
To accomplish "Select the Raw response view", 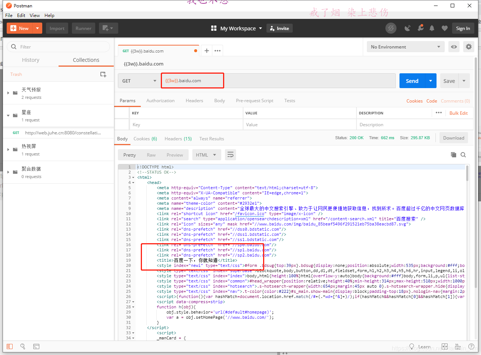I will click(151, 155).
